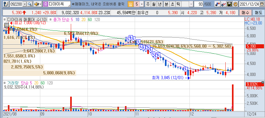Click the S sell mark near 12/01

pyautogui.click(x=186, y=69)
